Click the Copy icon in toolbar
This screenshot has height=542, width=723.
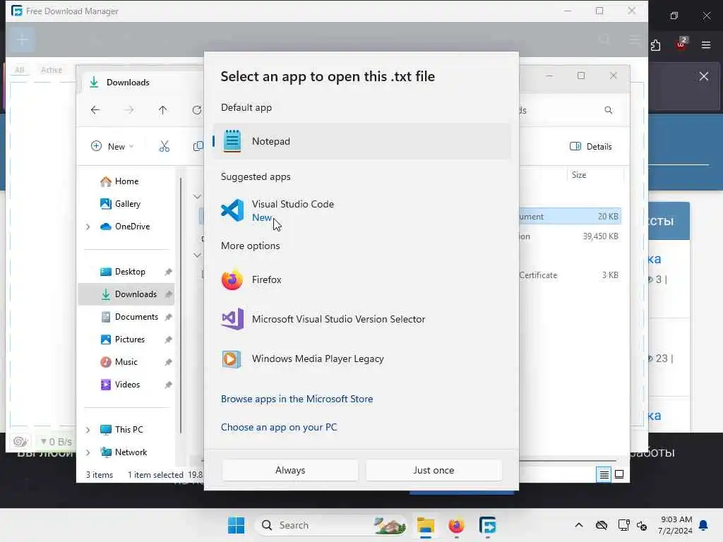pyautogui.click(x=198, y=147)
